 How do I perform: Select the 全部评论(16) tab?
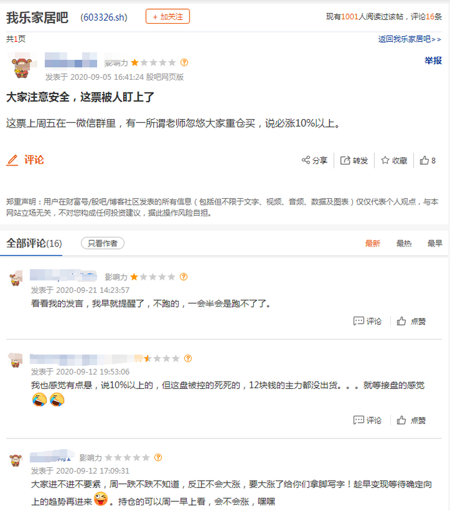pos(34,243)
